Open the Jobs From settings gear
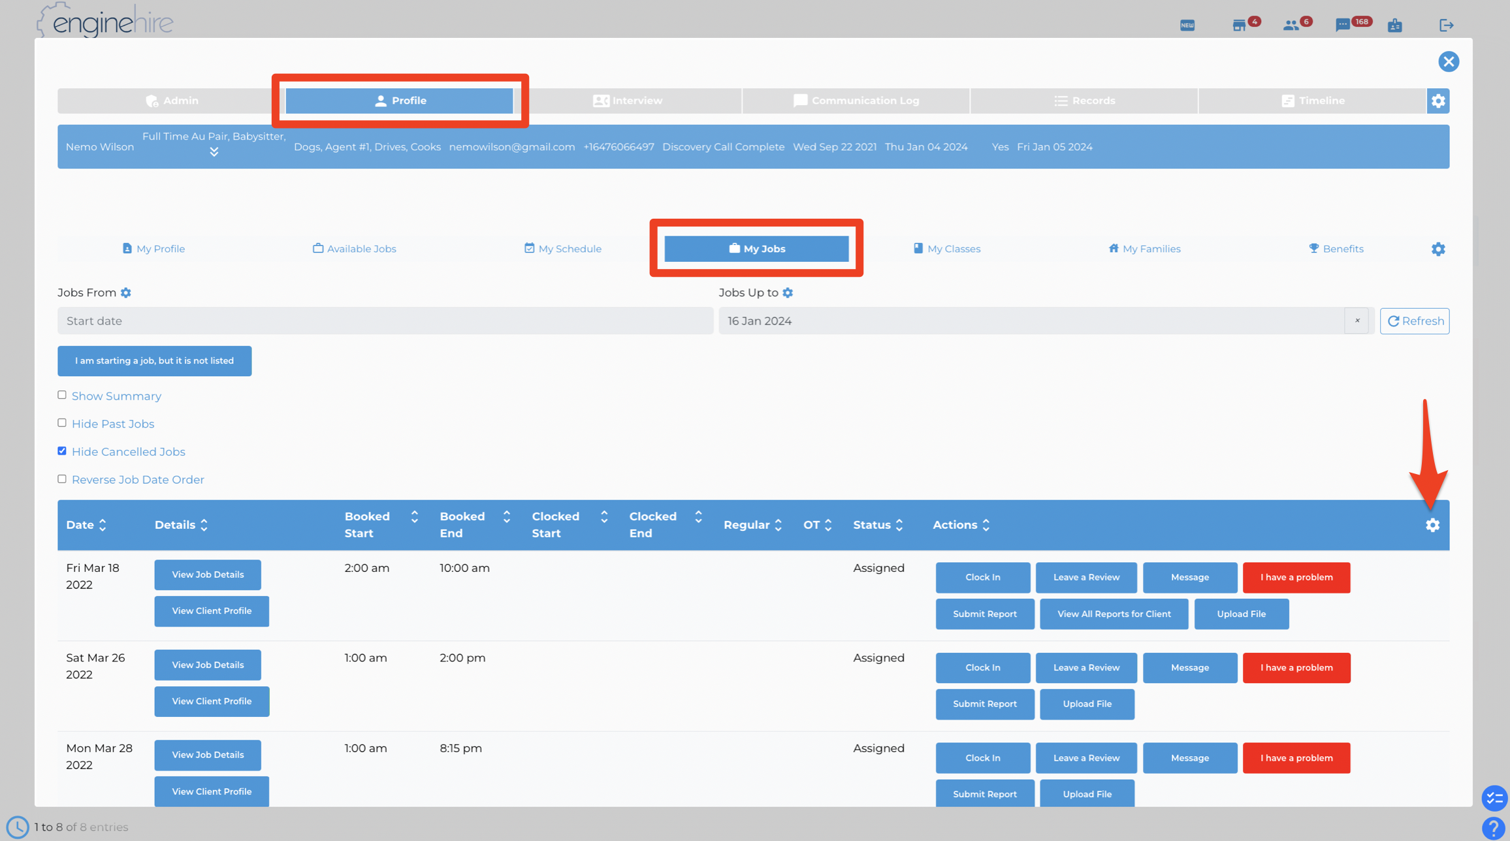Viewport: 1510px width, 841px height. point(126,293)
